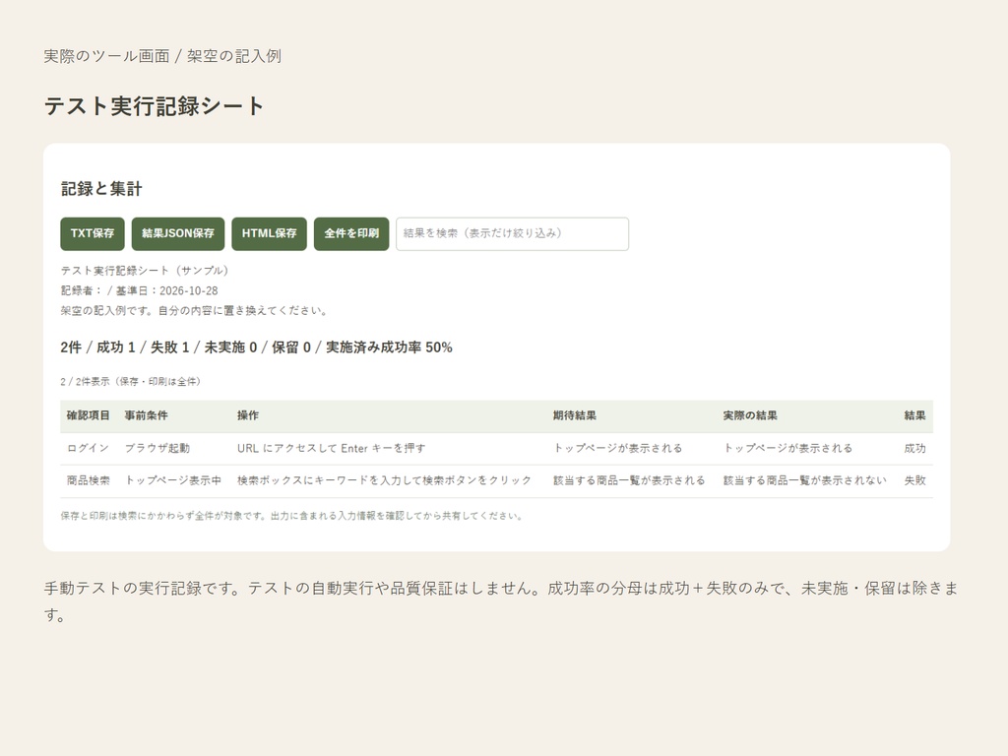Select the 事前条件 column header
Viewport: 1008px width, 756px height.
pos(146,415)
